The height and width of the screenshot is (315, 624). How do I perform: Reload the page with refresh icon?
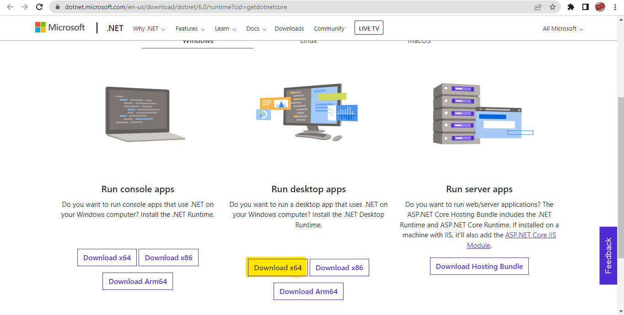pos(39,7)
